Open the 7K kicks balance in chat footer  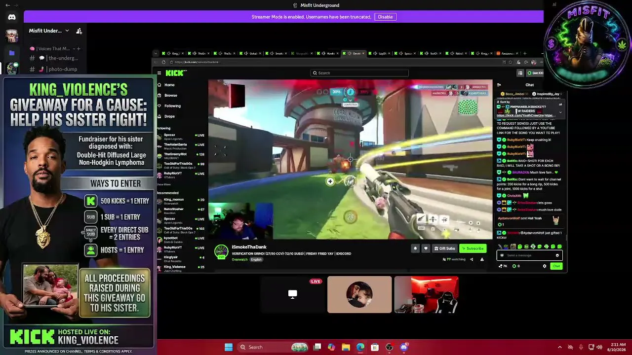point(503,266)
